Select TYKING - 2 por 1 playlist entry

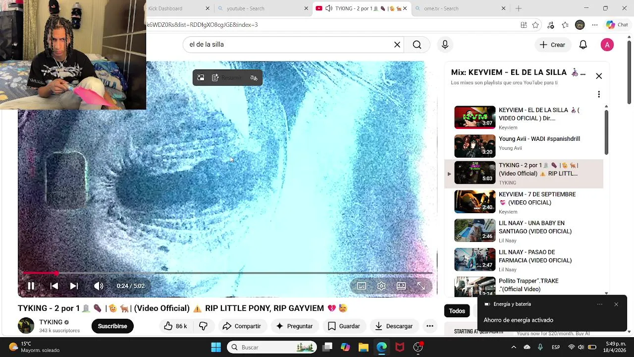[x=524, y=174]
